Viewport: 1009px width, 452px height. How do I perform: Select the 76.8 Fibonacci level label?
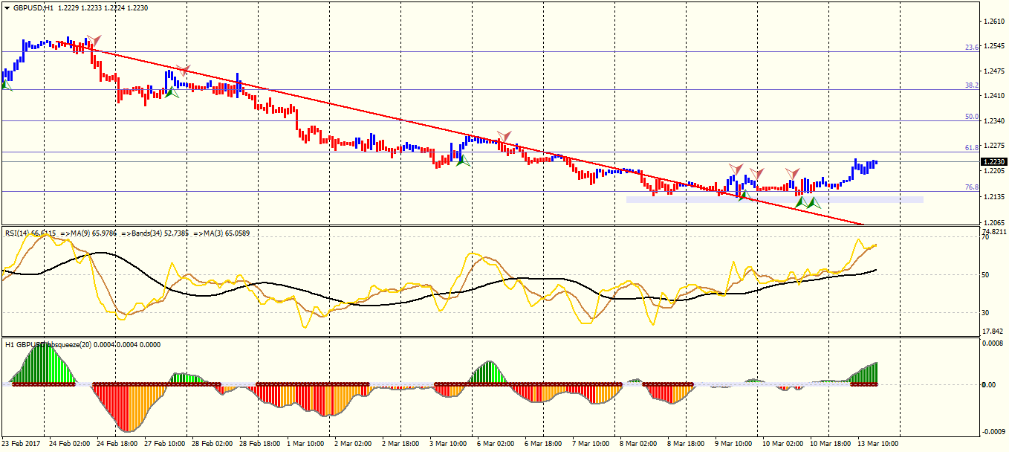pyautogui.click(x=971, y=187)
